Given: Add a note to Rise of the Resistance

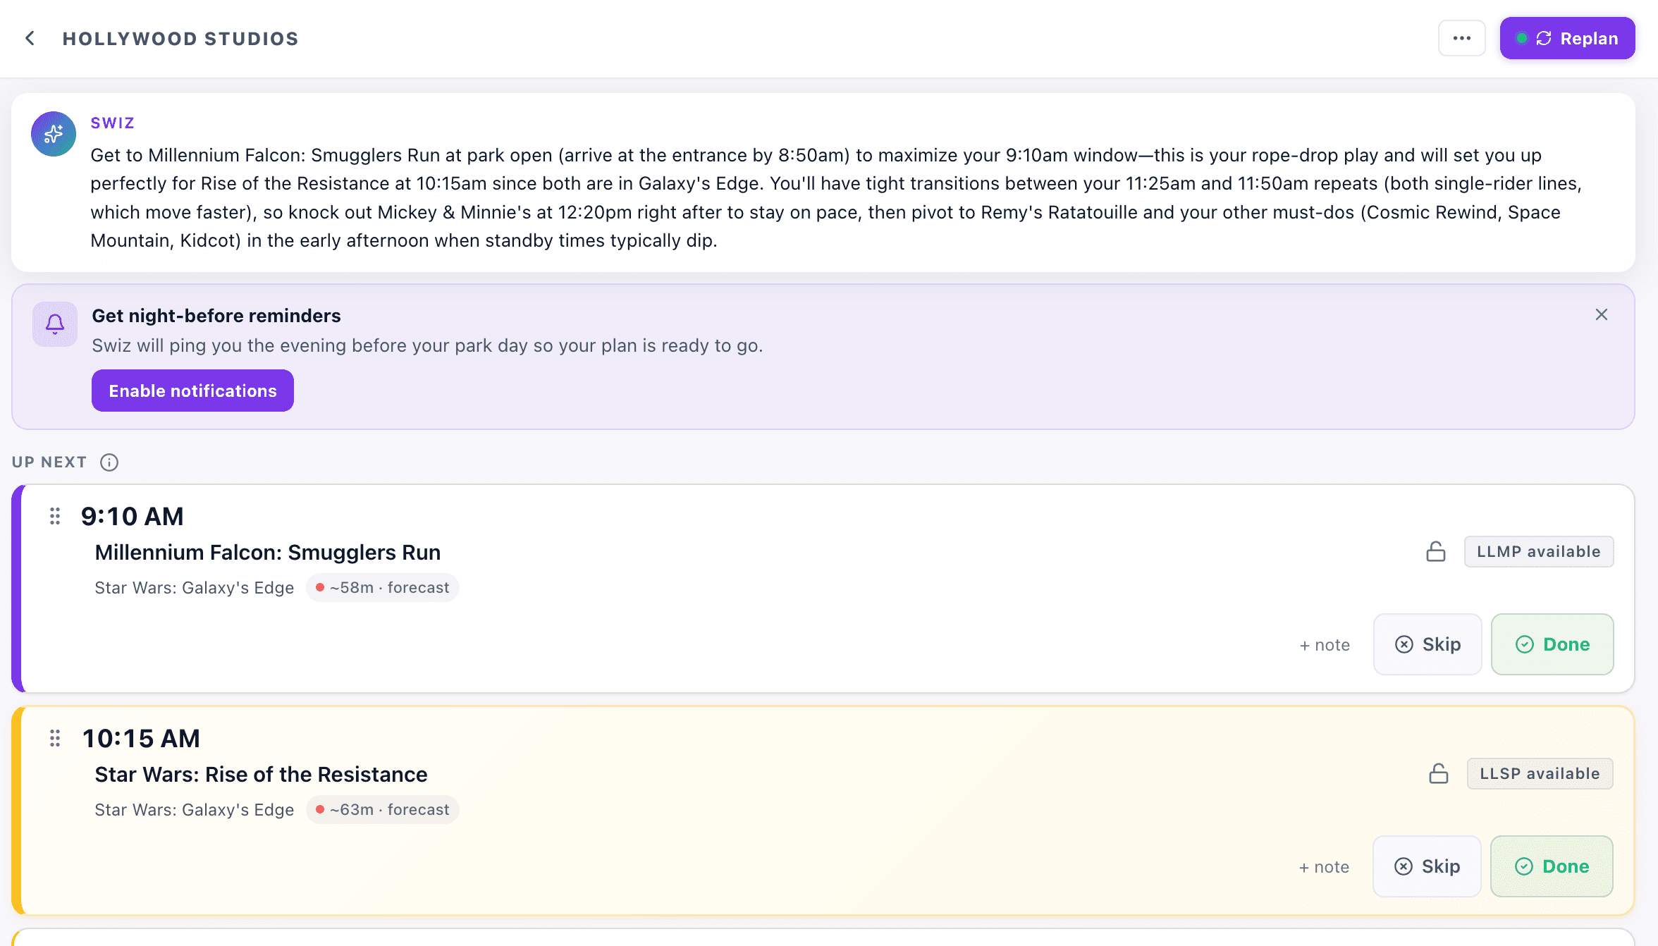Looking at the screenshot, I should point(1324,867).
